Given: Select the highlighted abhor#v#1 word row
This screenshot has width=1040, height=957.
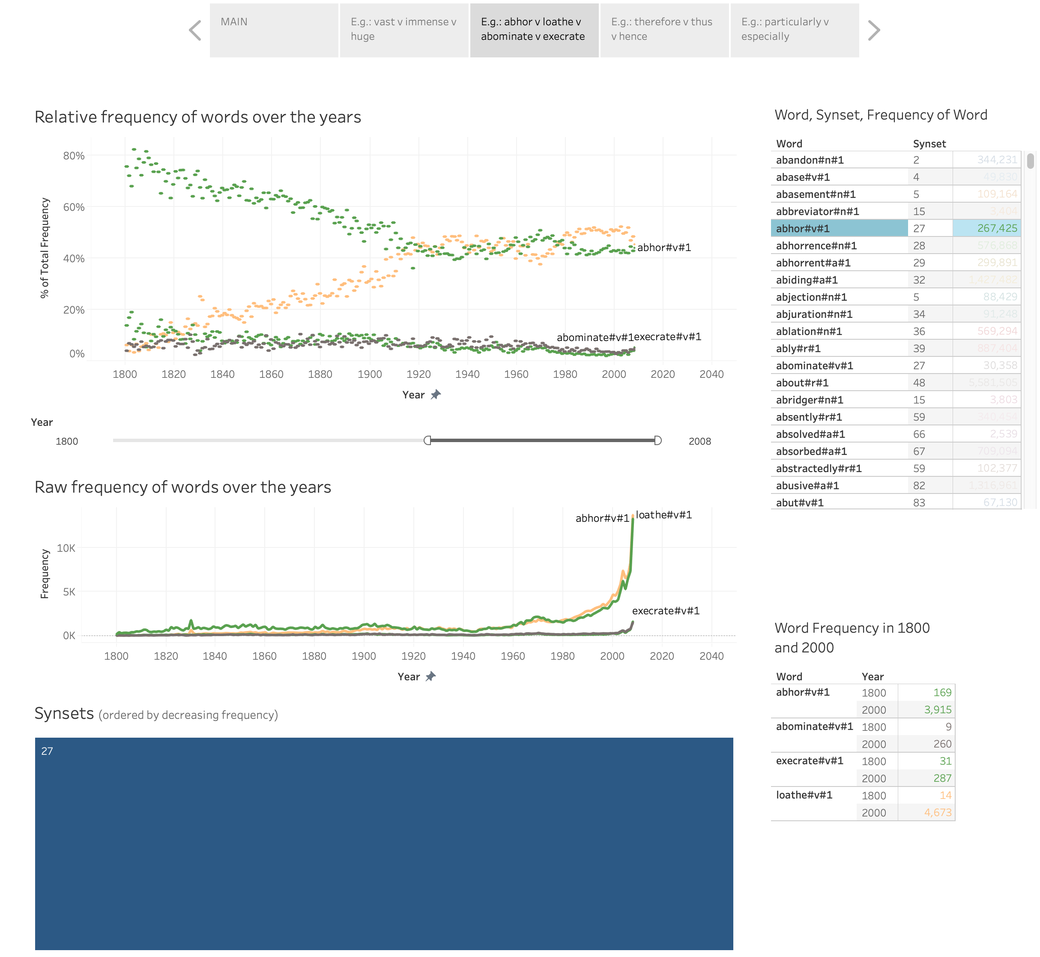Looking at the screenshot, I should pos(896,228).
